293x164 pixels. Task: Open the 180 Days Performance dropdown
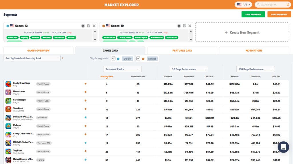(x=256, y=69)
